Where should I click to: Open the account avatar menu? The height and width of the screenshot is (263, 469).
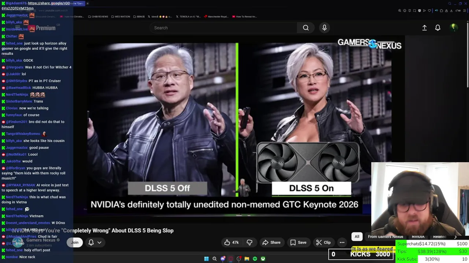[453, 27]
